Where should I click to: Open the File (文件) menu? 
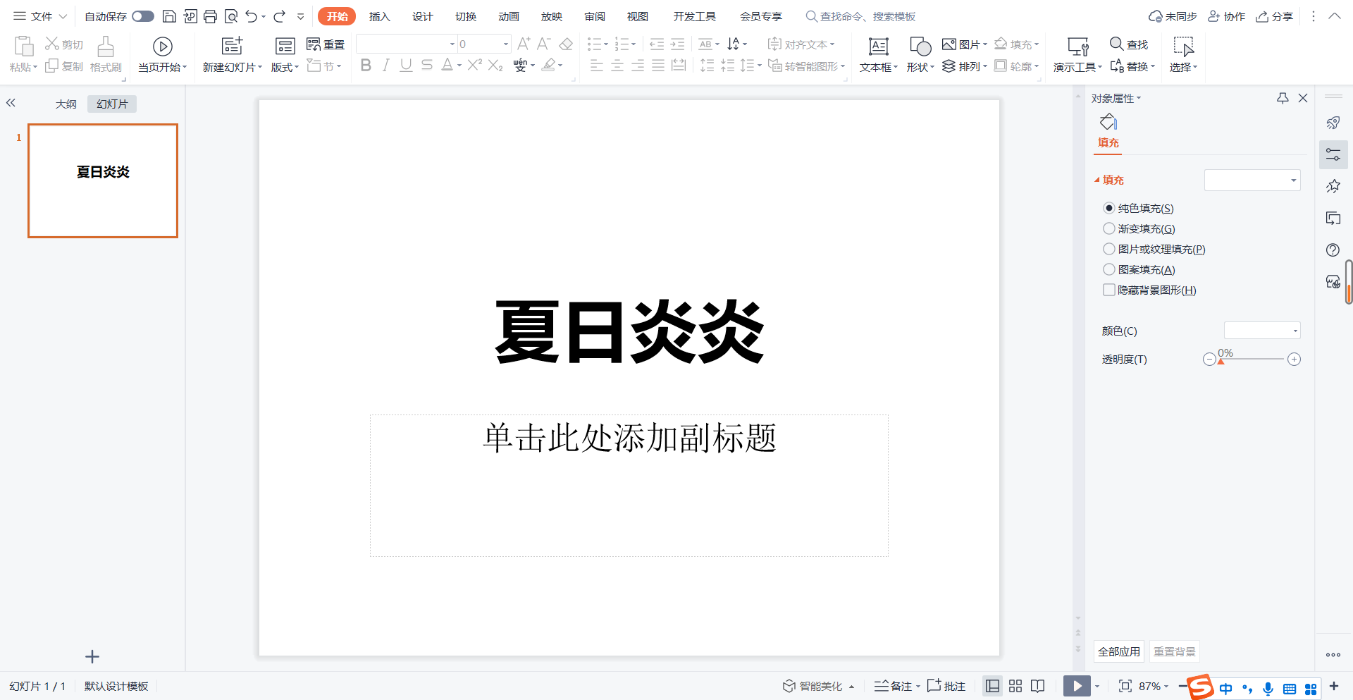[41, 16]
